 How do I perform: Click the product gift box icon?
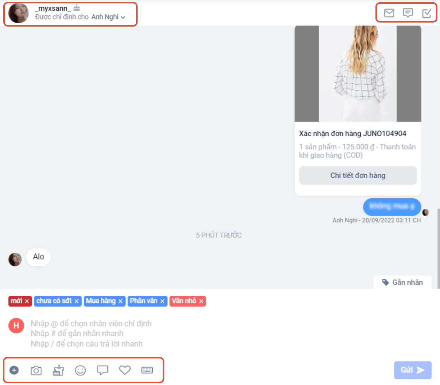(58, 370)
